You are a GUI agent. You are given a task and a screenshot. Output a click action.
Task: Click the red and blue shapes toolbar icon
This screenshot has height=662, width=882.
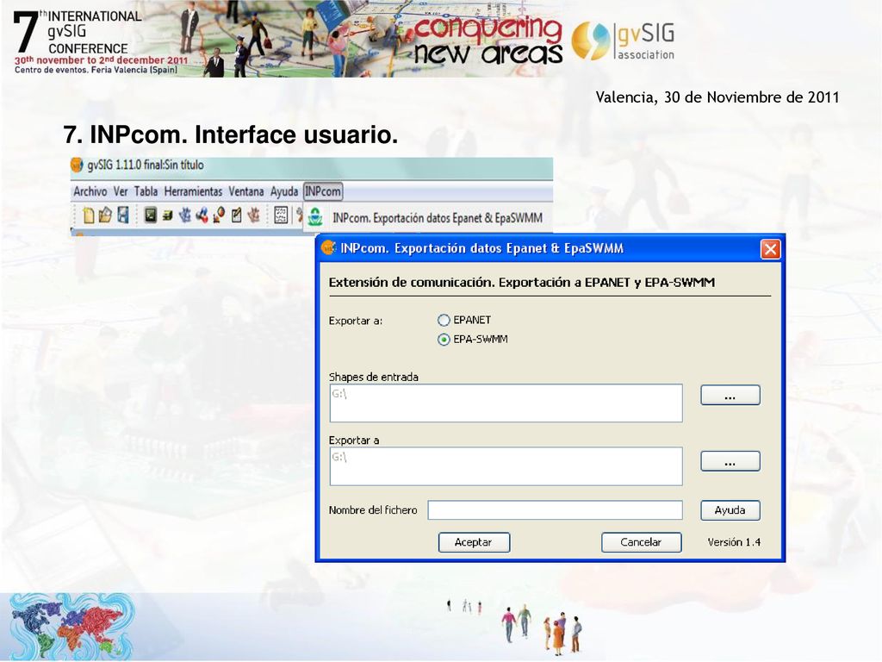[x=202, y=215]
